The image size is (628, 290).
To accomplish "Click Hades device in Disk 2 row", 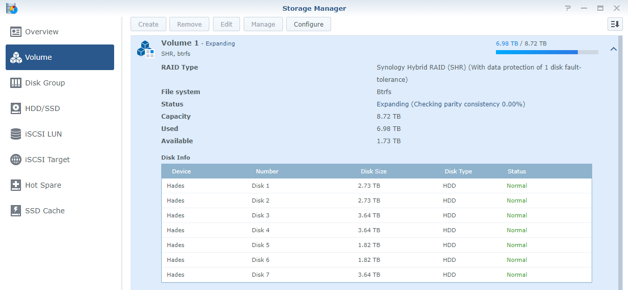I will [176, 200].
